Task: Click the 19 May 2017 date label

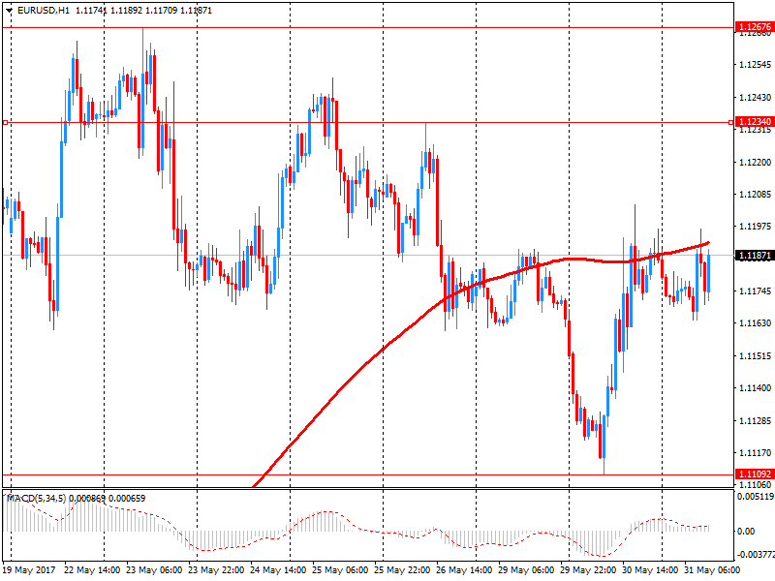Action: click(29, 570)
